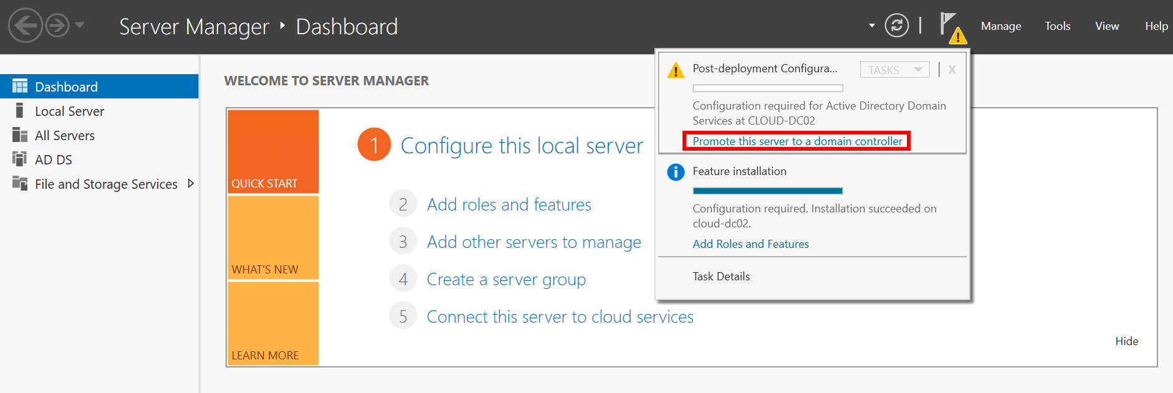Select the WHAT'S NEW tile
The width and height of the screenshot is (1173, 393).
coord(273,237)
